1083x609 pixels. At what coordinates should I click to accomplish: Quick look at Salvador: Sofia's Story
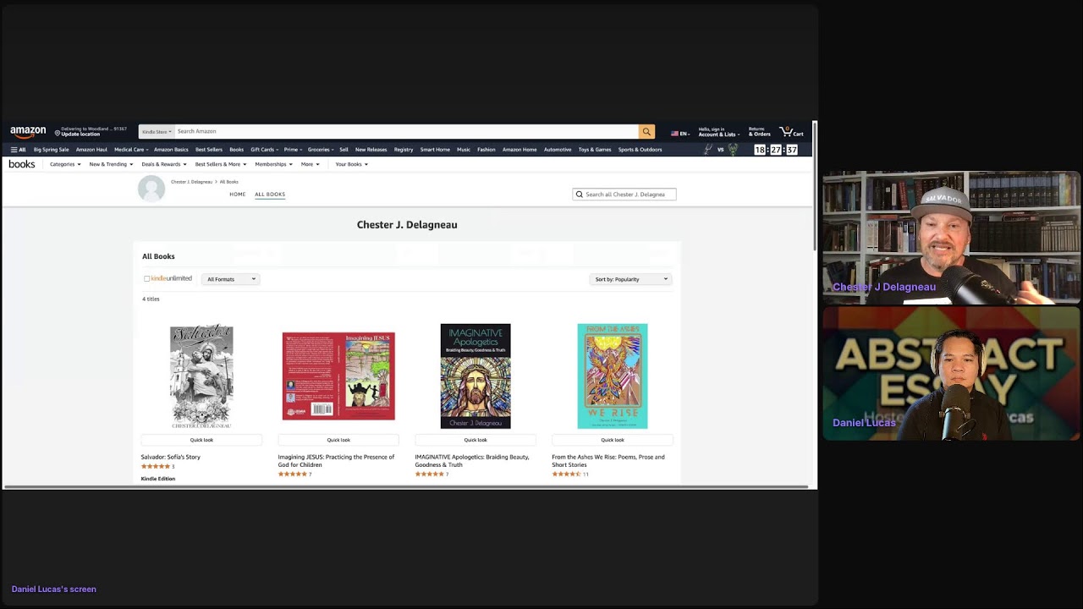coord(201,440)
